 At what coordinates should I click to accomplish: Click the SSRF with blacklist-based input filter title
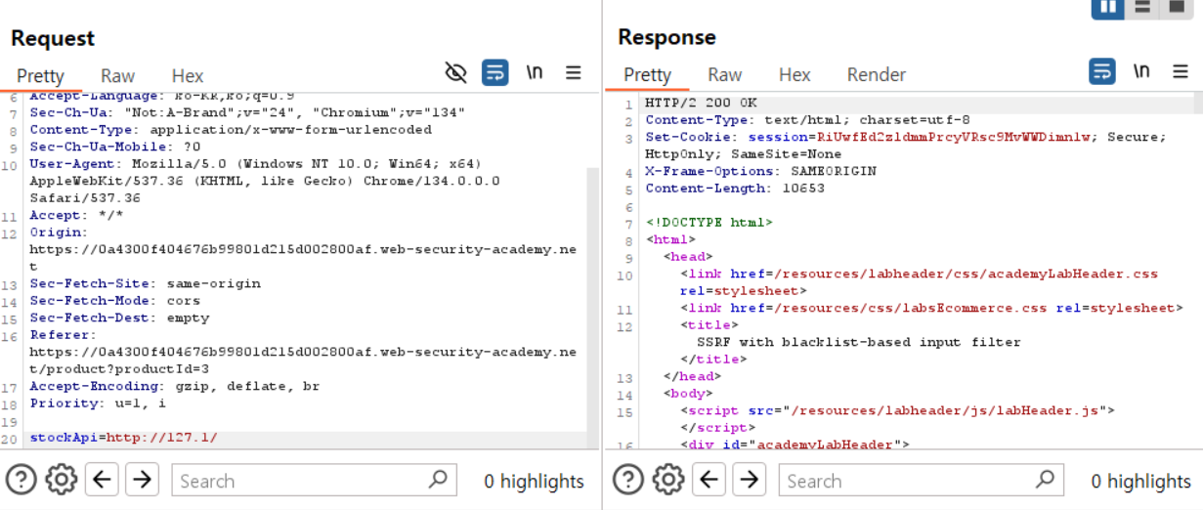click(858, 342)
